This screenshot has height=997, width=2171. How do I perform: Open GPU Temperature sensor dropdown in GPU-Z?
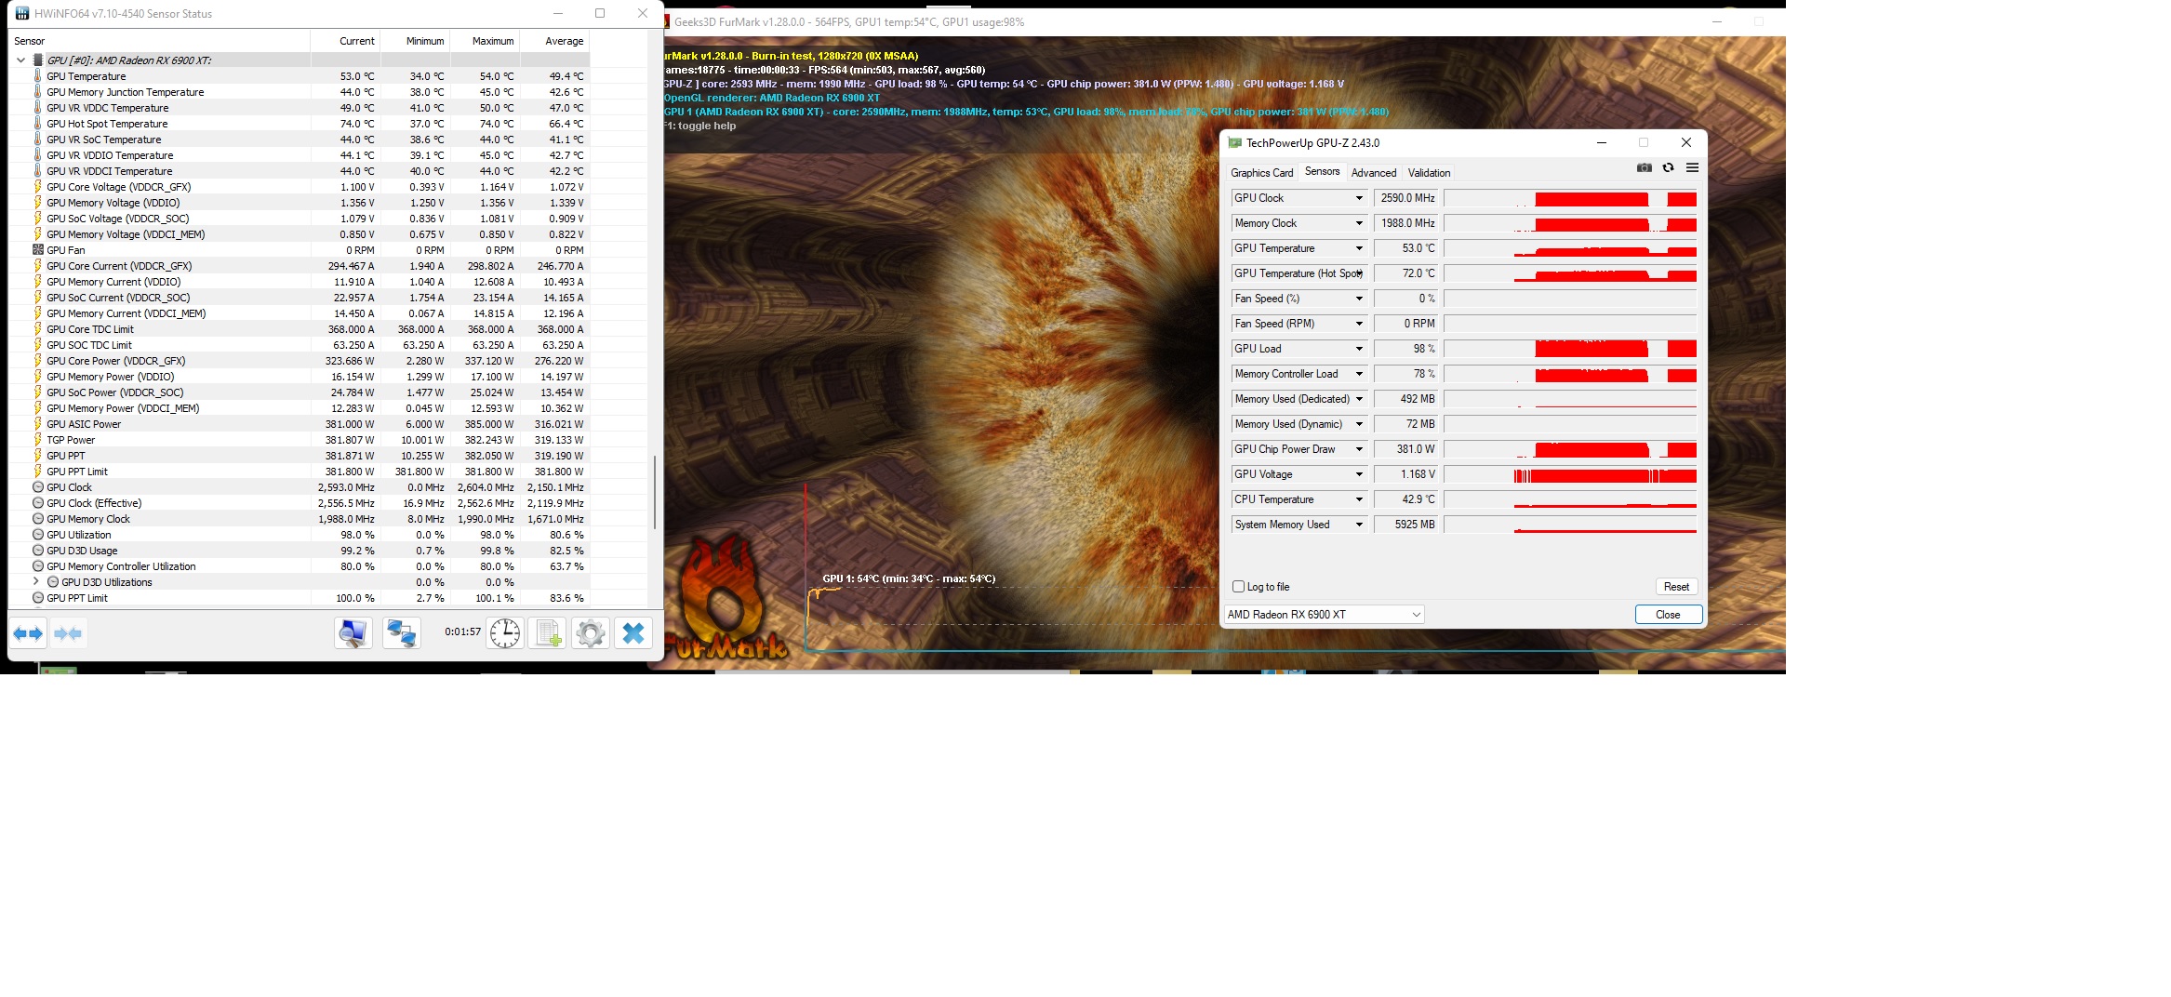pyautogui.click(x=1359, y=248)
